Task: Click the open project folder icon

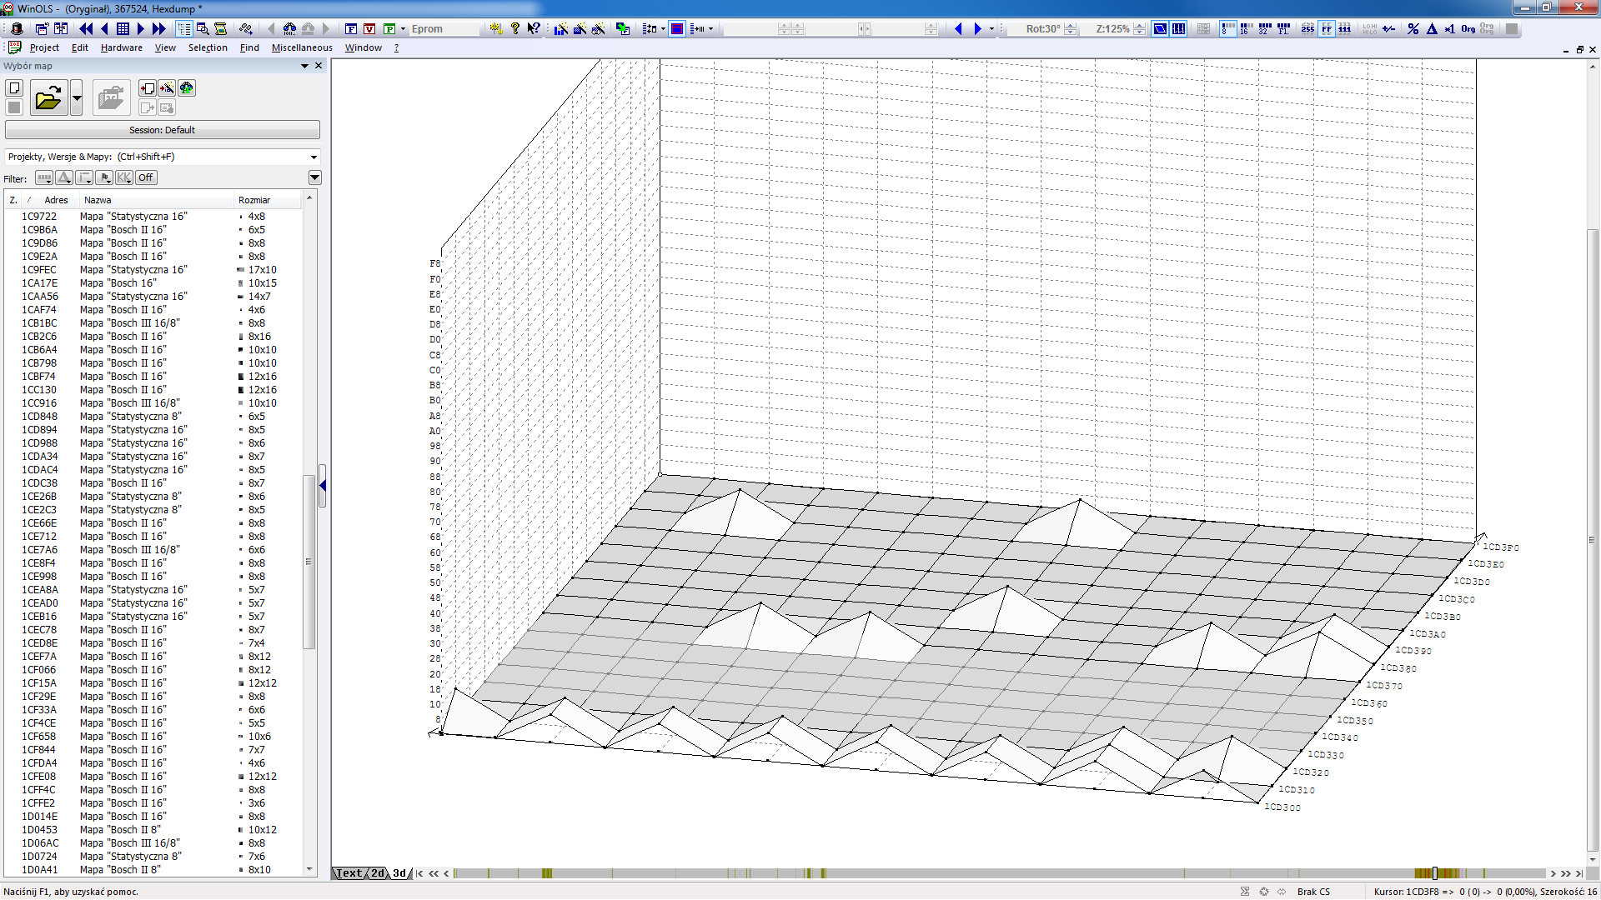Action: tap(48, 98)
